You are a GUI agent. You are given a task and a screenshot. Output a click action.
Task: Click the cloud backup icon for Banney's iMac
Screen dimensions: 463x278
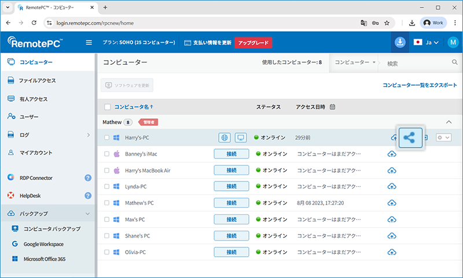point(392,154)
